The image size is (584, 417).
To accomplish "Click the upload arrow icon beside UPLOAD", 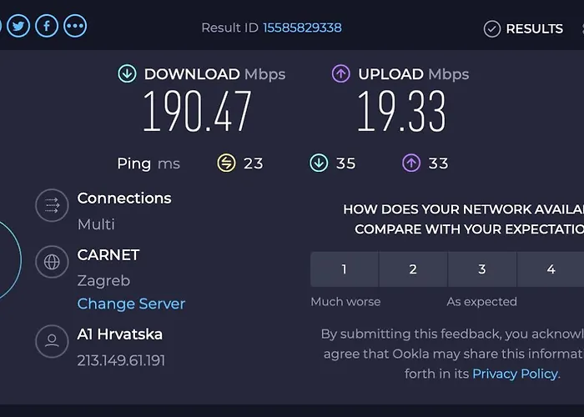I will [x=340, y=73].
